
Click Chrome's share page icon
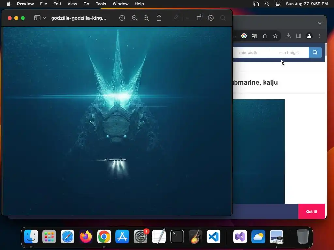coord(265,36)
